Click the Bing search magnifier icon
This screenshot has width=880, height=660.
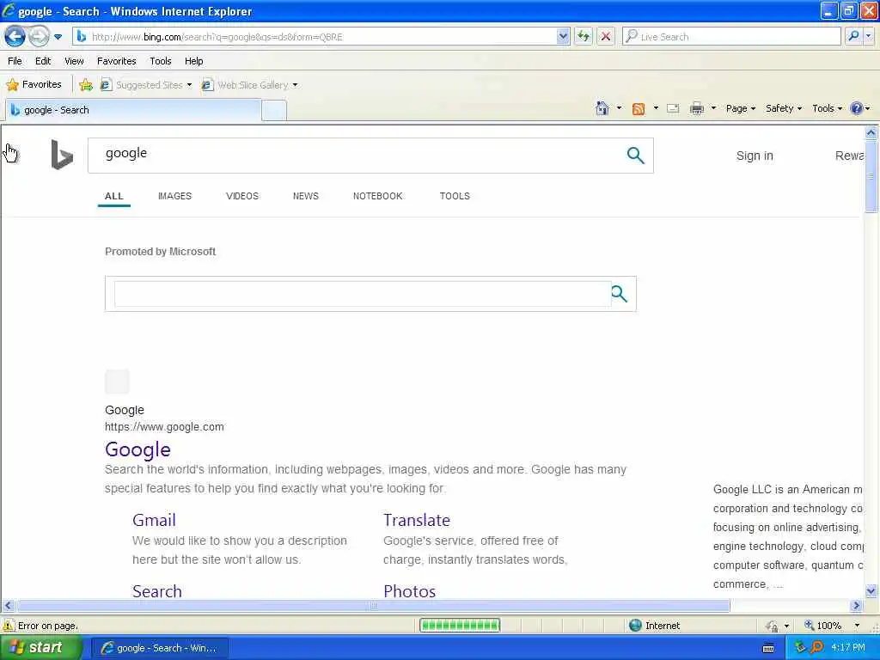pos(635,156)
